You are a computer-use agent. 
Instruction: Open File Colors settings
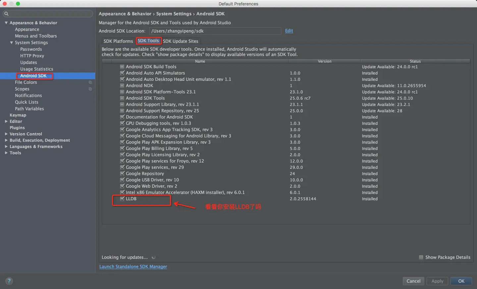tap(26, 82)
